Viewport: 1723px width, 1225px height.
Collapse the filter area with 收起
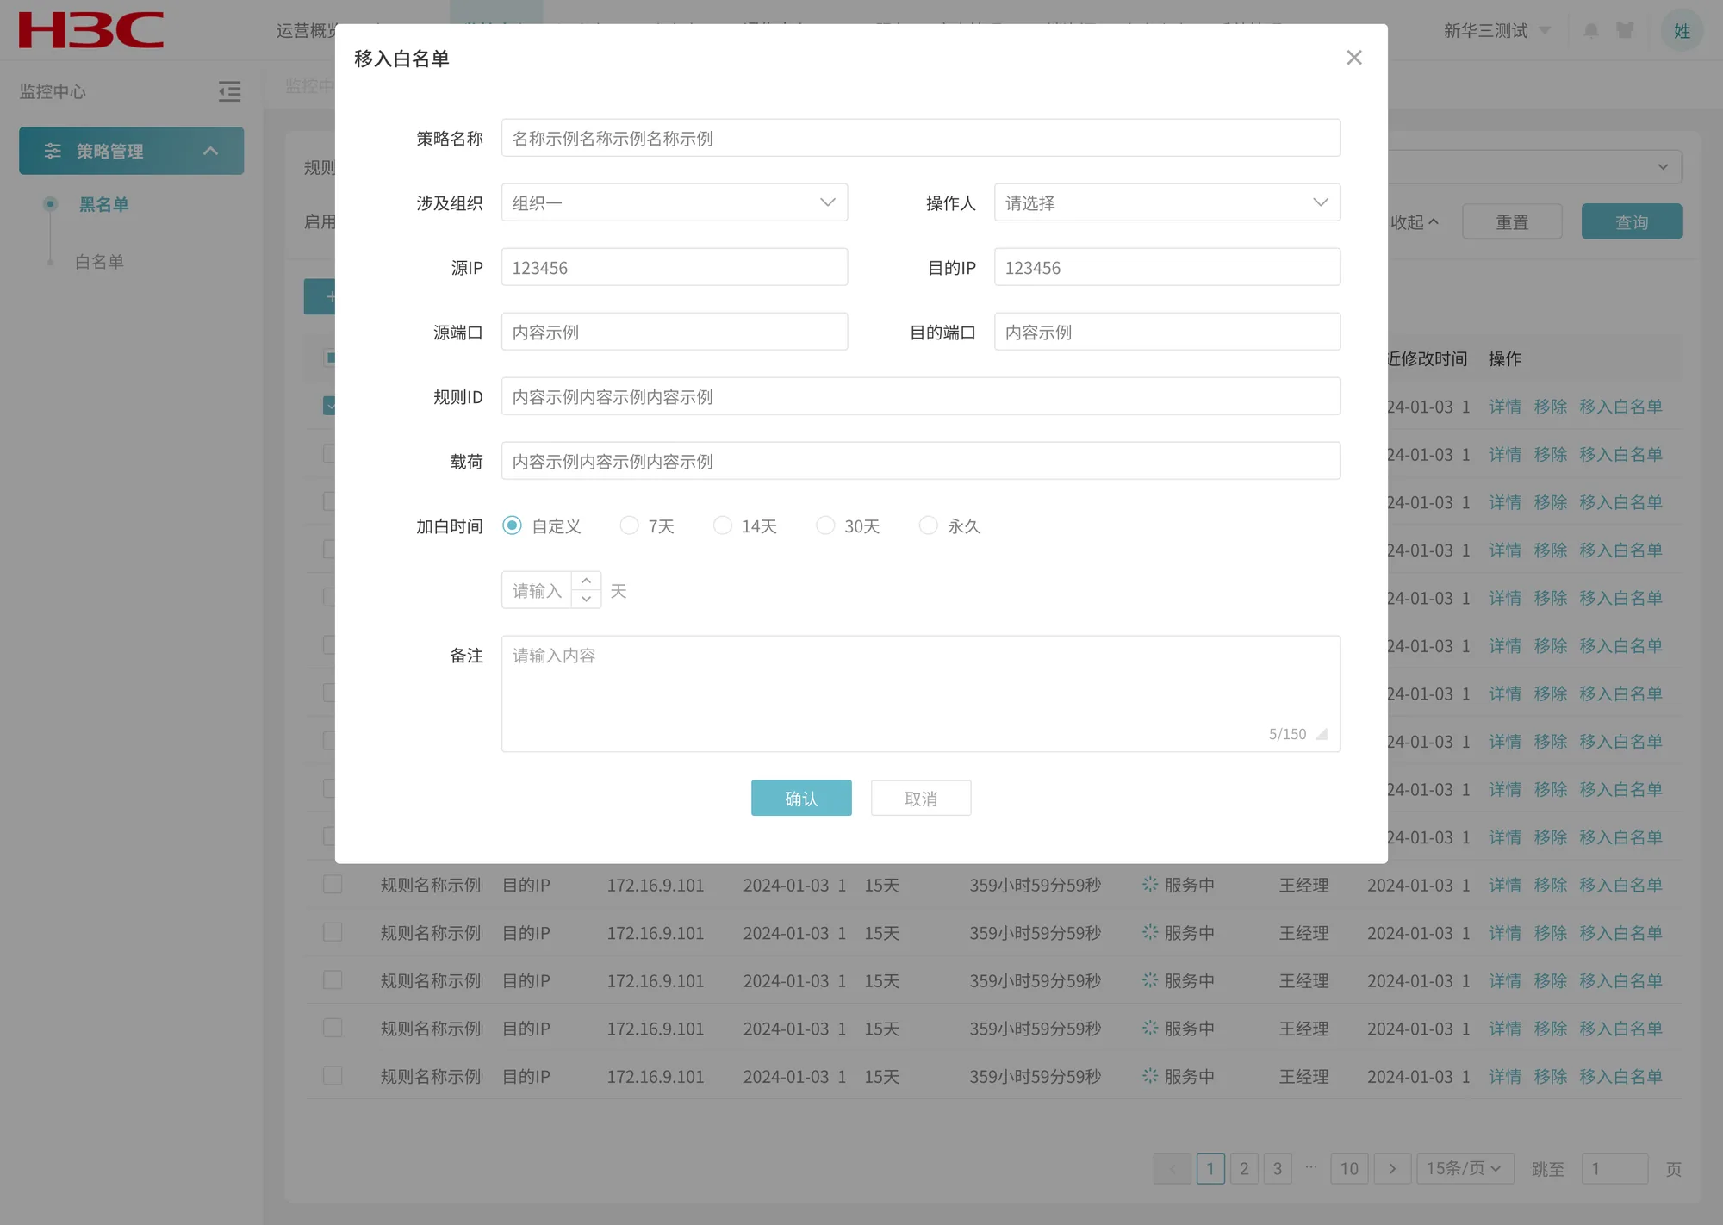[x=1414, y=222]
